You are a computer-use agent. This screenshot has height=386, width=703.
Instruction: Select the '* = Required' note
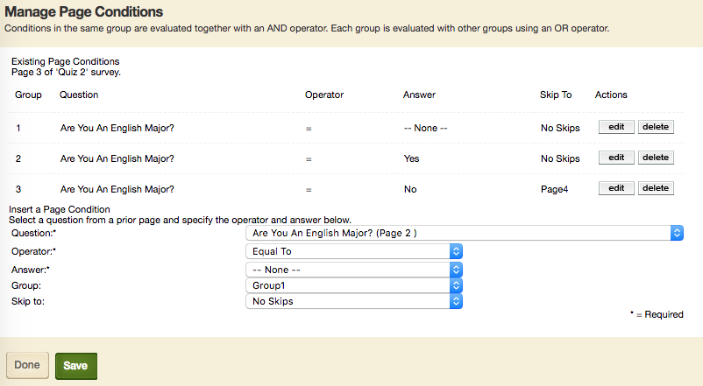[657, 314]
